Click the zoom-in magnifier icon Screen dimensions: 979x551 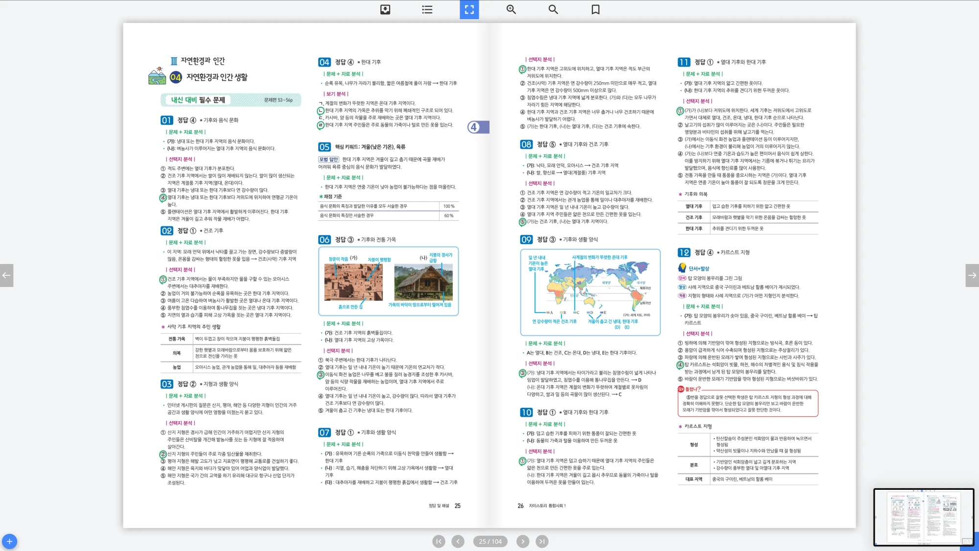click(x=511, y=9)
